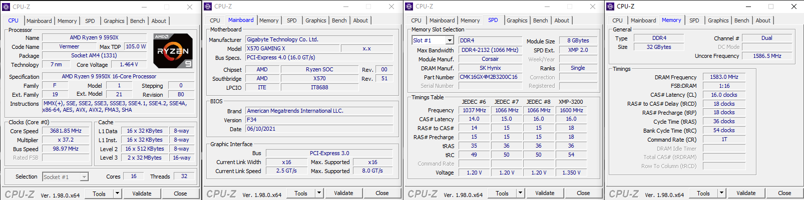
Task: Click Validate button in fourth window
Action: pos(746,193)
